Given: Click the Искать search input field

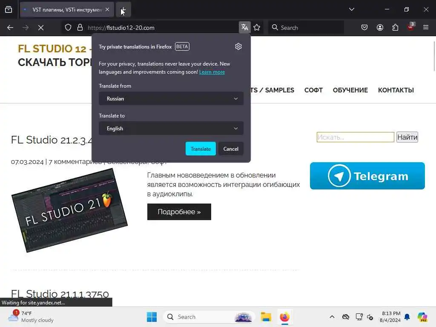Looking at the screenshot, I should 356,137.
